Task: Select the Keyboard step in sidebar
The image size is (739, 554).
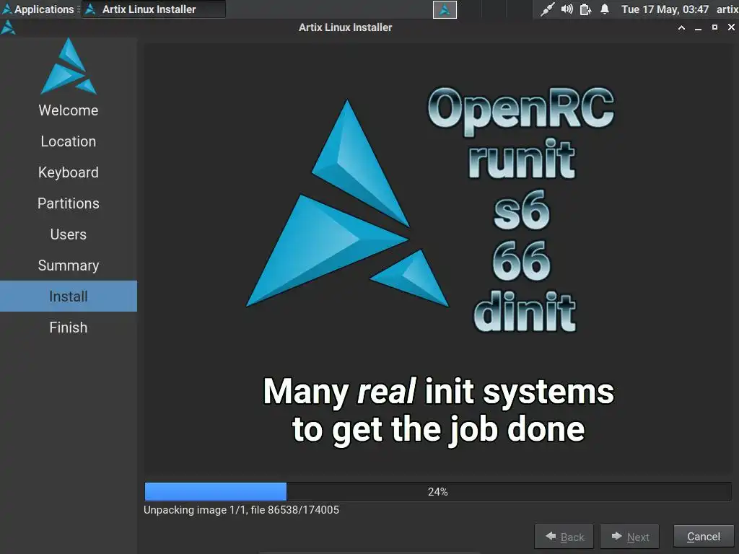Action: (69, 172)
